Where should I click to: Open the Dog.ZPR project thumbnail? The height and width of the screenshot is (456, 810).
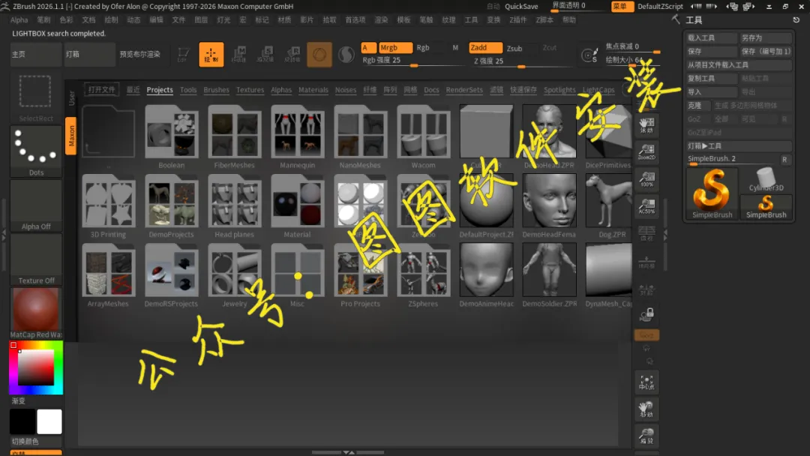(x=610, y=206)
